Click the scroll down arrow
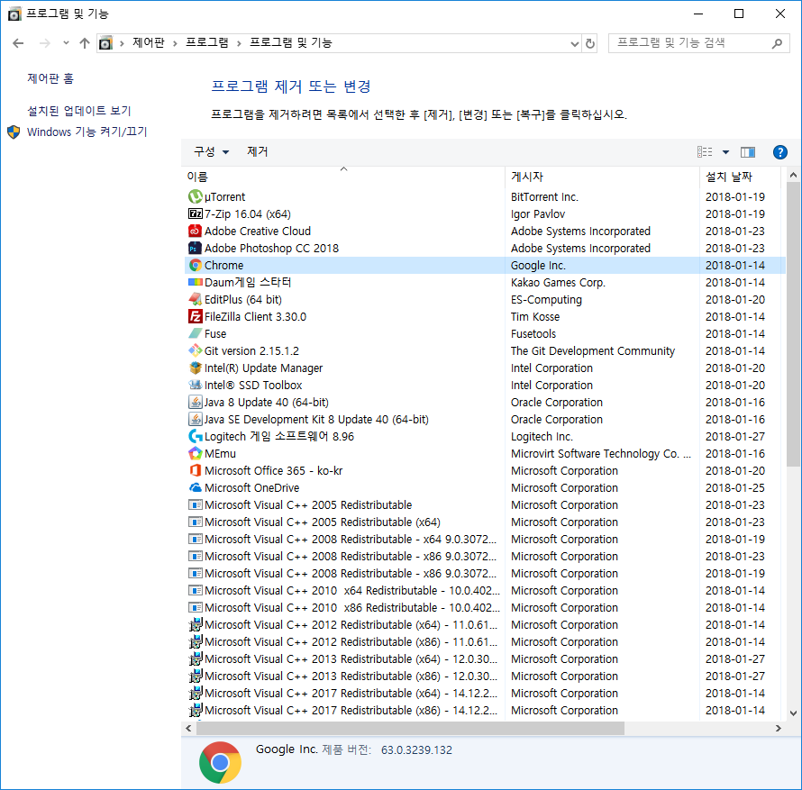 [793, 713]
